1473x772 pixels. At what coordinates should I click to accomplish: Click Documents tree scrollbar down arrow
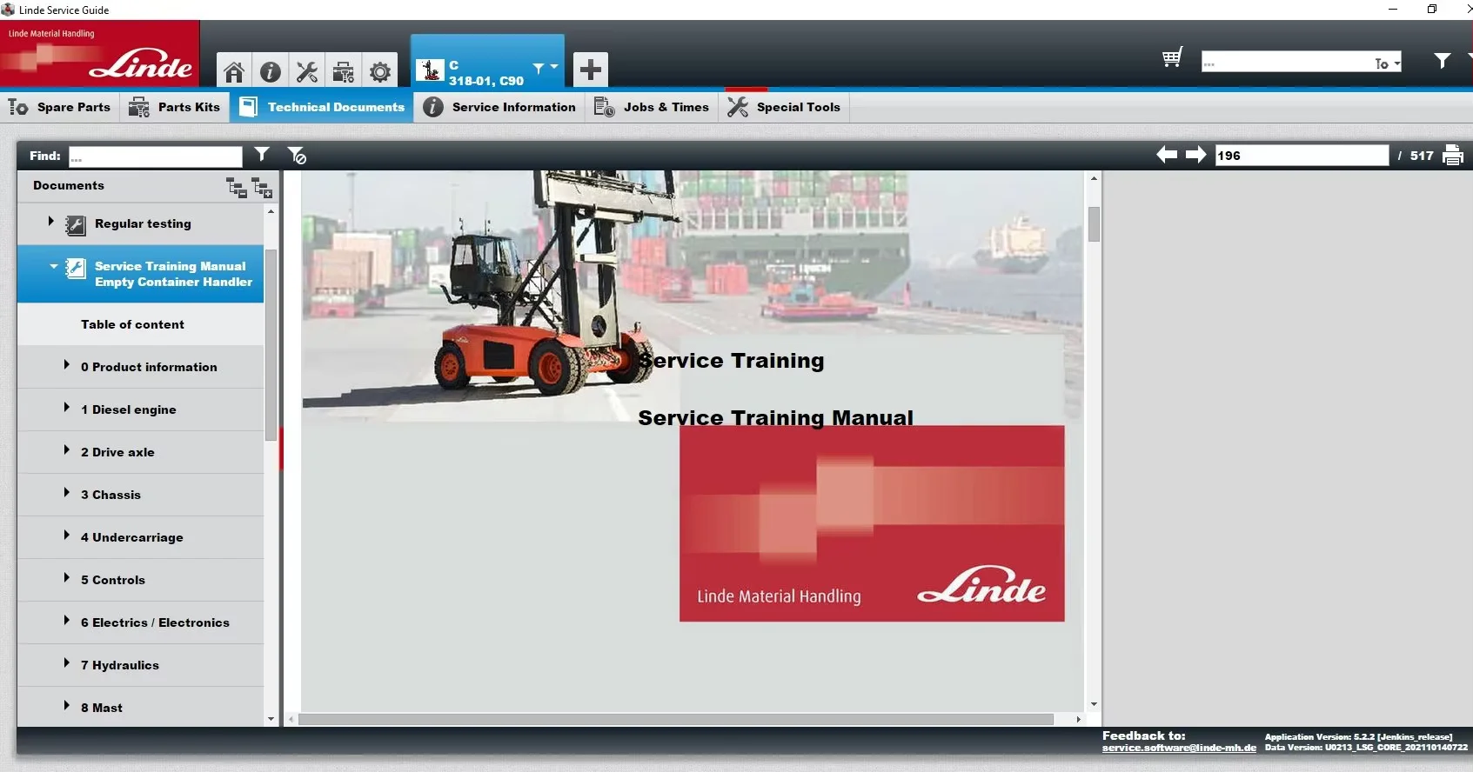271,719
